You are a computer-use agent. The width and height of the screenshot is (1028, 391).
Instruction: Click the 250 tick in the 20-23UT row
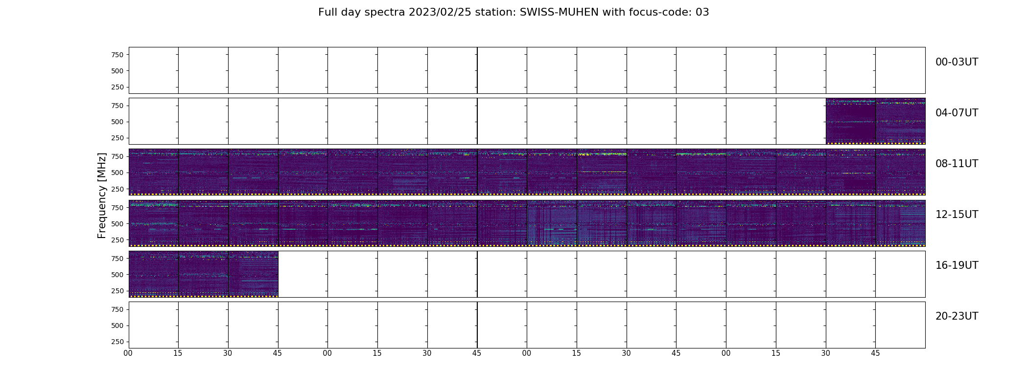click(117, 342)
